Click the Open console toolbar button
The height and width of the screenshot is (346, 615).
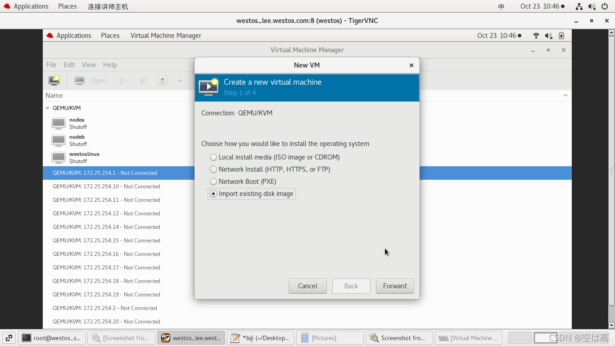(90, 81)
